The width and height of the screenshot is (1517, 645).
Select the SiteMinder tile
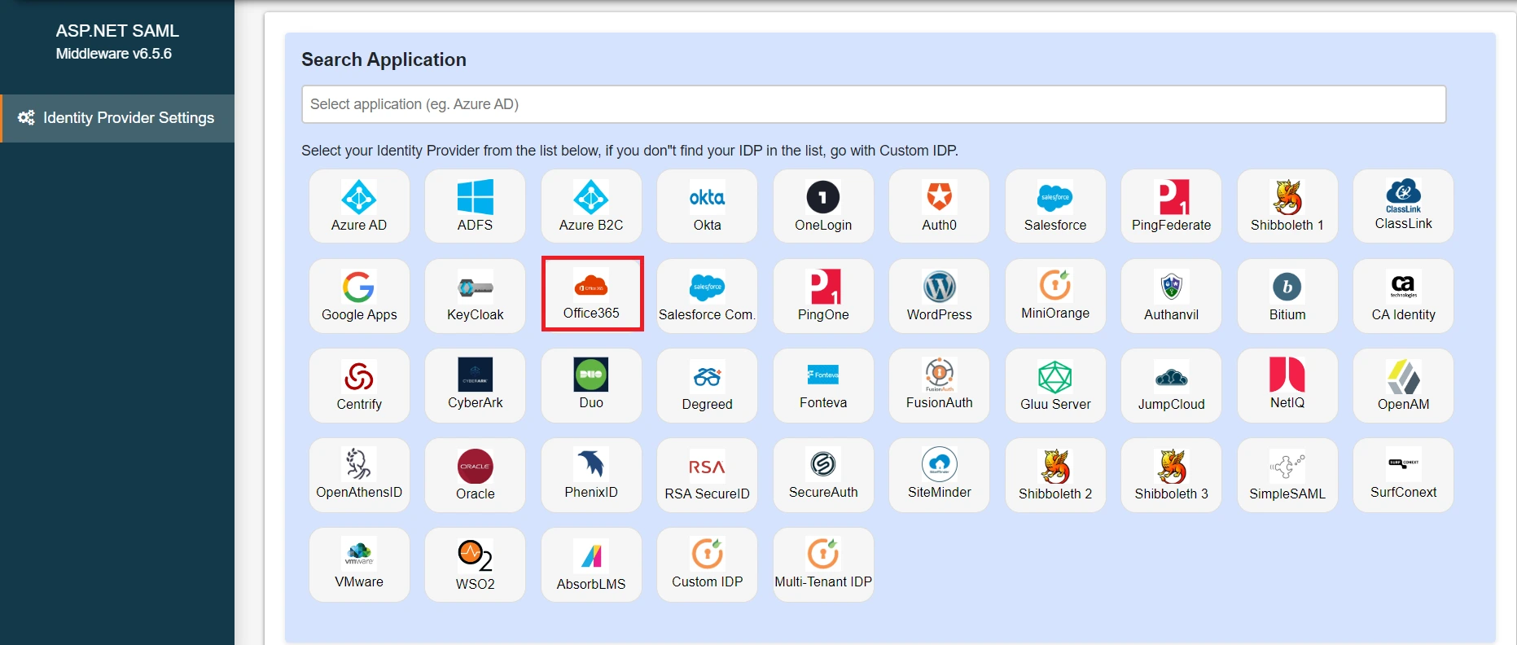click(939, 475)
